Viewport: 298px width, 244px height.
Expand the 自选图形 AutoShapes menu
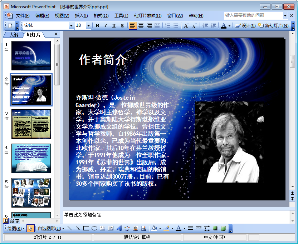point(51,228)
